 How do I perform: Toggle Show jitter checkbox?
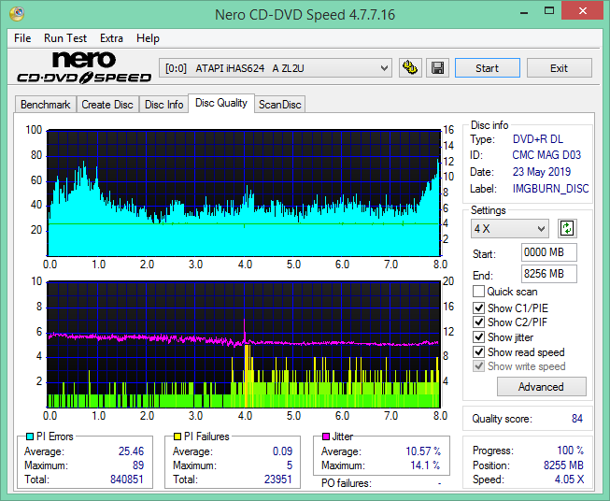click(x=478, y=337)
